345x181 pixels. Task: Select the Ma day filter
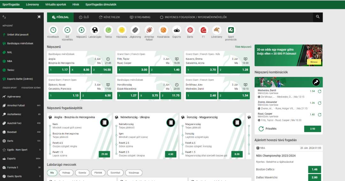point(52,173)
